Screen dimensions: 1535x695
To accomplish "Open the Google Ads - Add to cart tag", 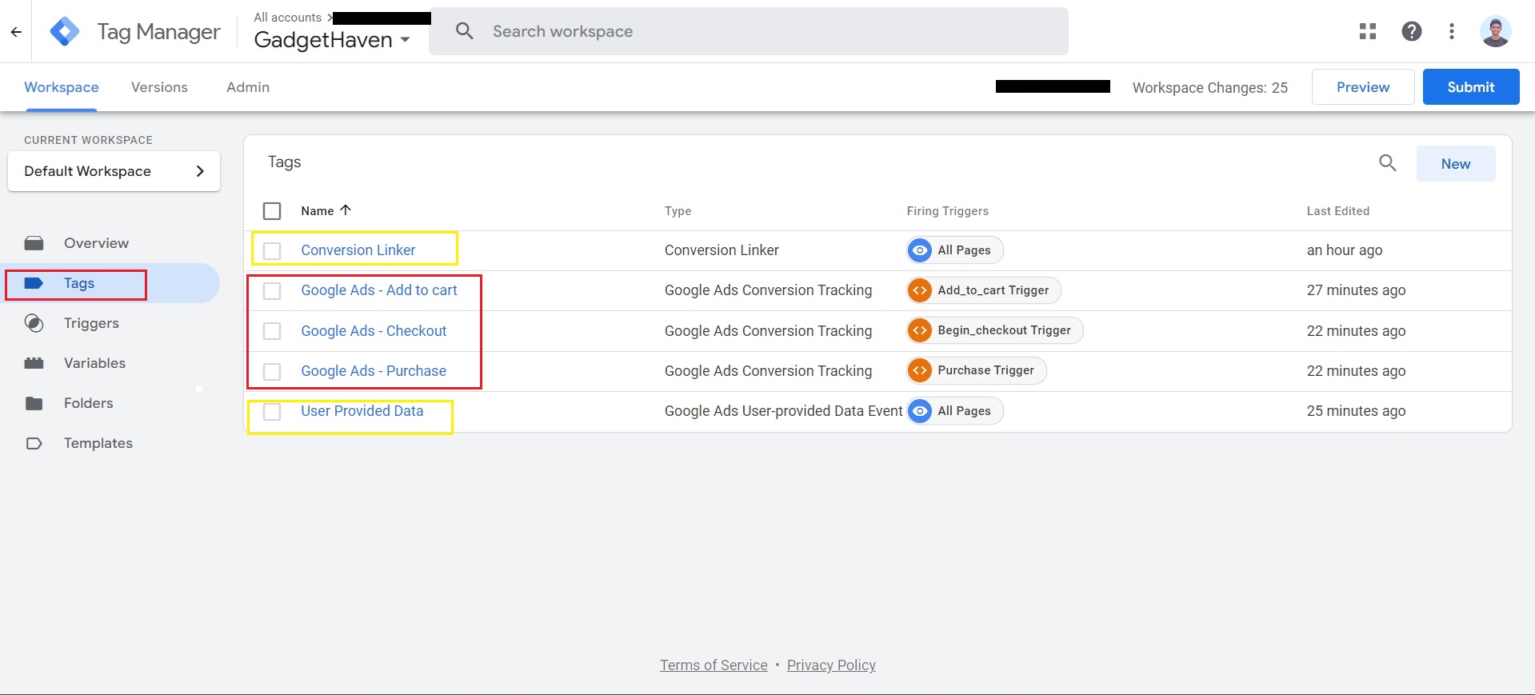I will click(379, 290).
